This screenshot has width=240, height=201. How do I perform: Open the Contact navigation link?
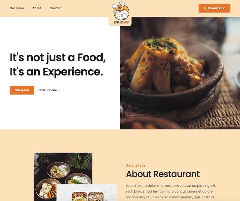pos(56,8)
